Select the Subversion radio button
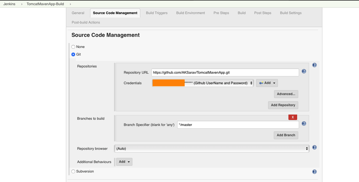Image resolution: width=359 pixels, height=182 pixels. (x=73, y=171)
